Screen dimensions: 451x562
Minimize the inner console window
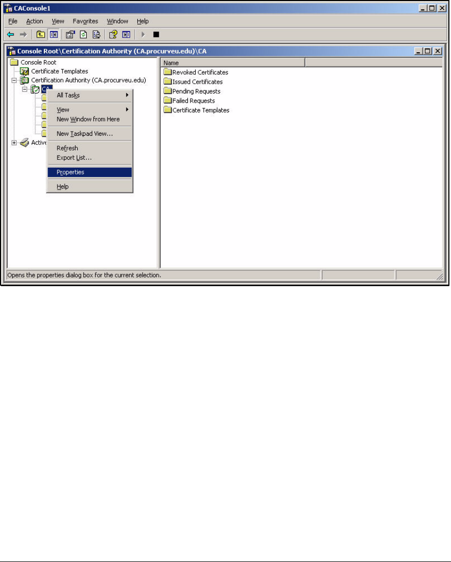point(418,51)
